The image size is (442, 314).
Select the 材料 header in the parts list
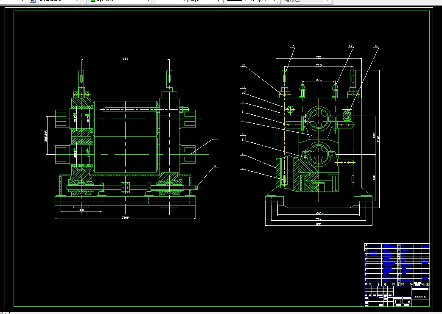point(407,284)
